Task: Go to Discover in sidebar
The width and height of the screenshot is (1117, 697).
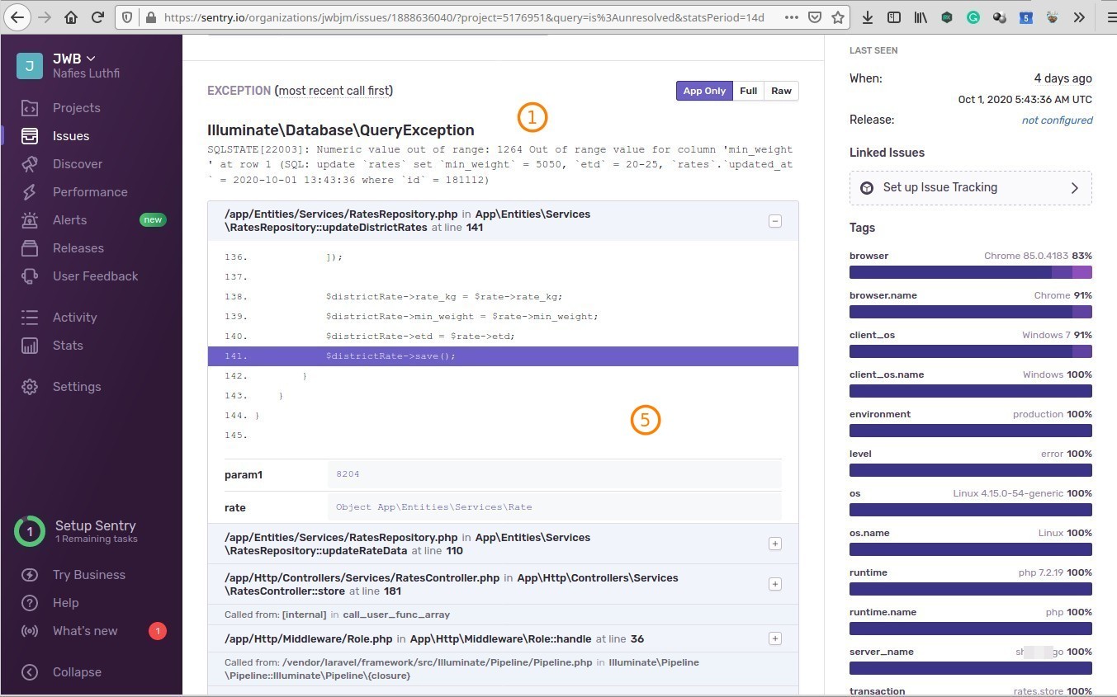Action: coord(78,164)
